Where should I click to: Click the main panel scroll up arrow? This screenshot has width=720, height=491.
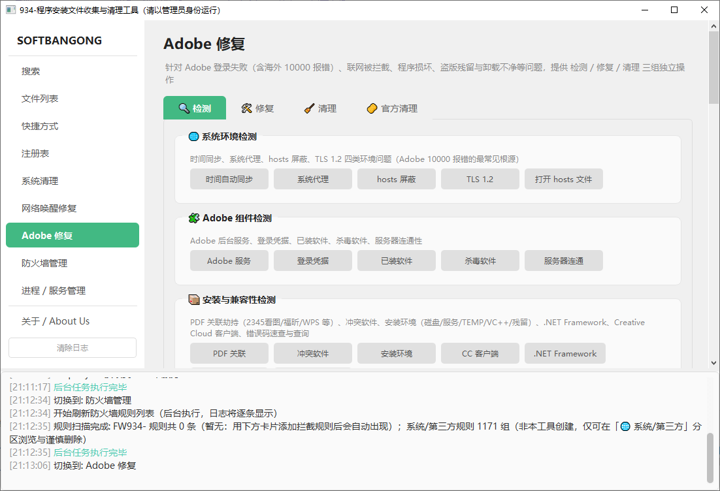point(713,26)
